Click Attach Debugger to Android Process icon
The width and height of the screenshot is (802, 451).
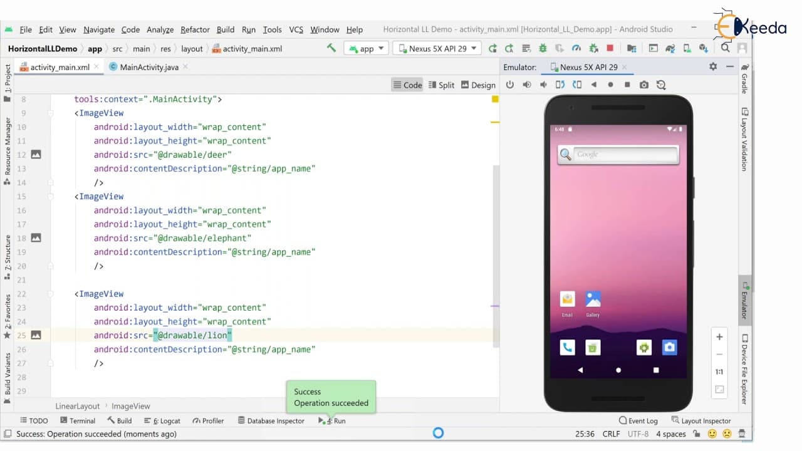coord(593,48)
